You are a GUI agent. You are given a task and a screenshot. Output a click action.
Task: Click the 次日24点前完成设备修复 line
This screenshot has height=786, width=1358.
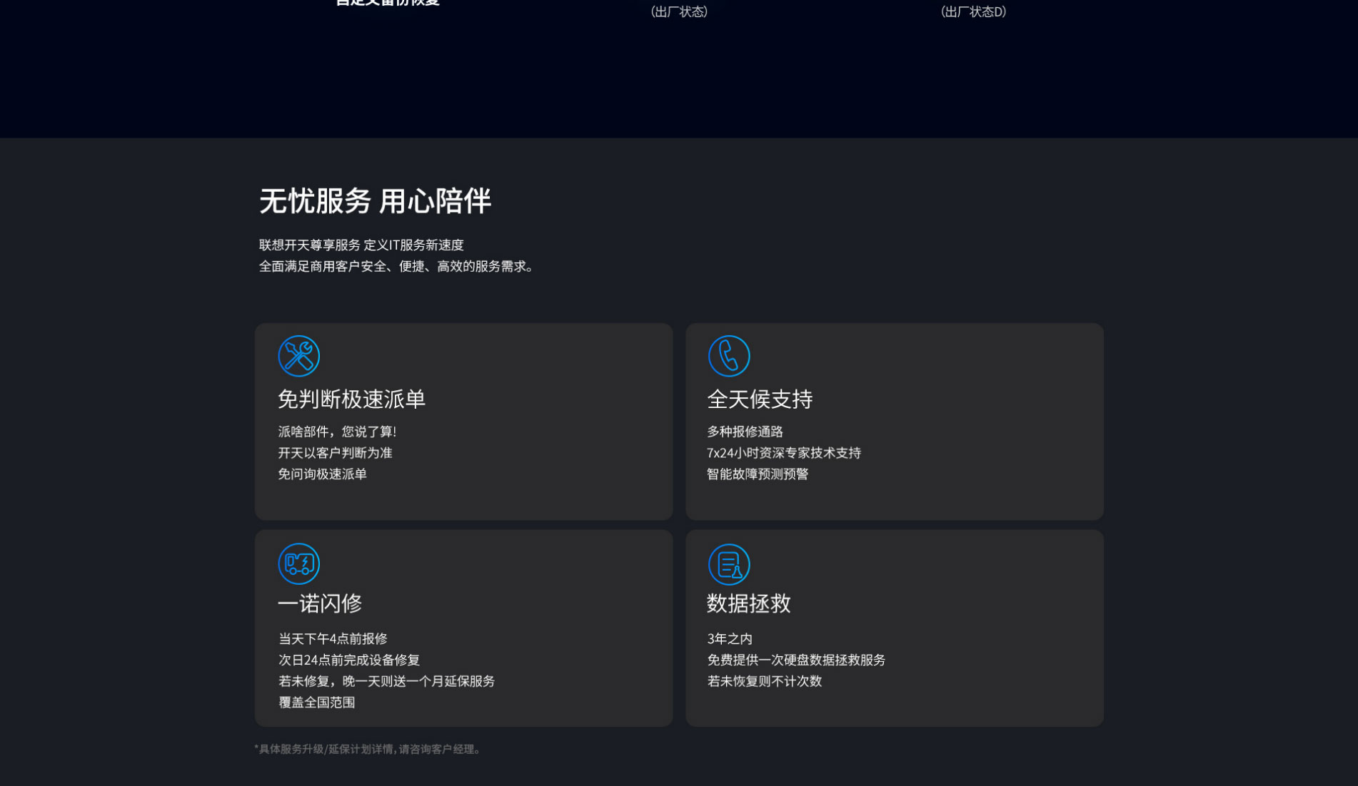point(349,660)
